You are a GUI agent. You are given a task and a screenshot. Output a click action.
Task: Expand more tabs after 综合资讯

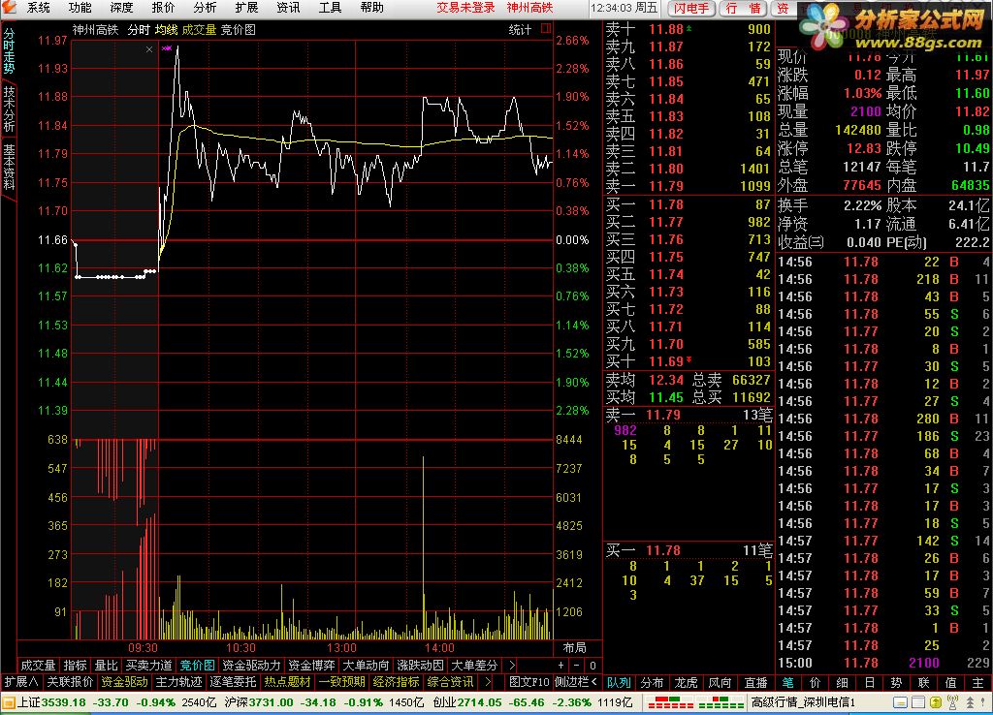point(487,682)
